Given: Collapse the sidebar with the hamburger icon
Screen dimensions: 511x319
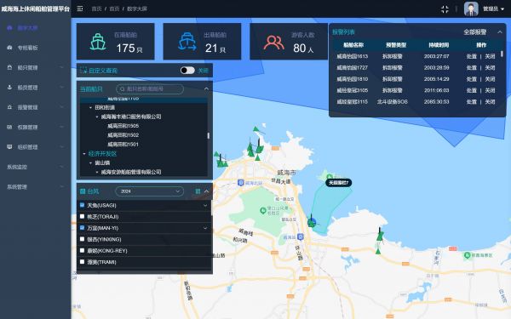Looking at the screenshot, I should coord(80,9).
